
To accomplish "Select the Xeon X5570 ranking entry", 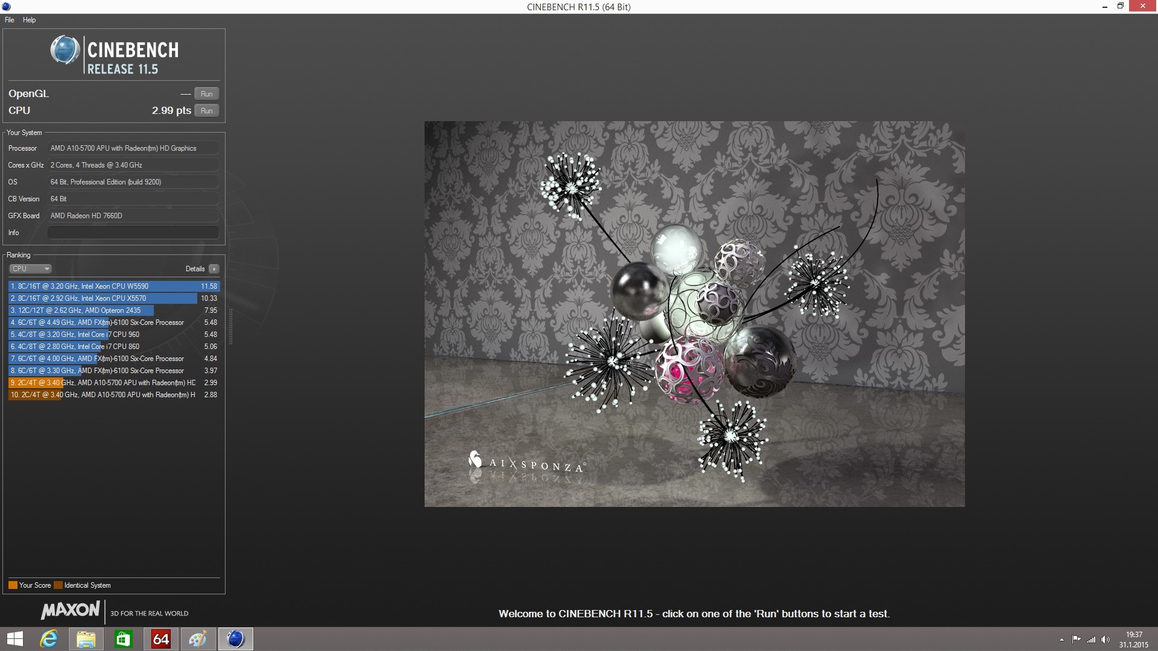I will pos(114,298).
